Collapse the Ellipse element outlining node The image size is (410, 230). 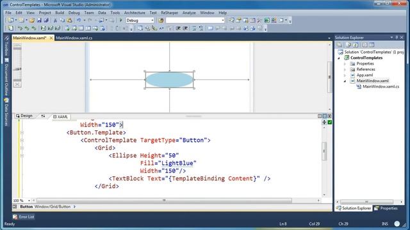pos(22,155)
